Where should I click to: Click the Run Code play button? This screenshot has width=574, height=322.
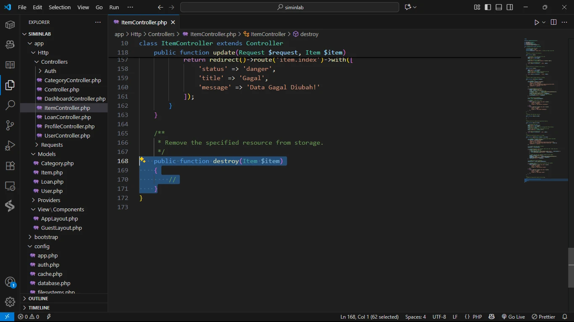pos(537,22)
